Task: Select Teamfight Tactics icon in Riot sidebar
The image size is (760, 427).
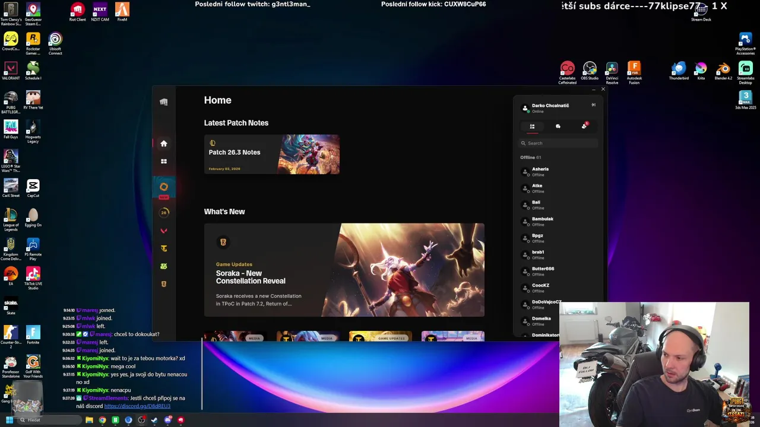Action: pyautogui.click(x=164, y=248)
